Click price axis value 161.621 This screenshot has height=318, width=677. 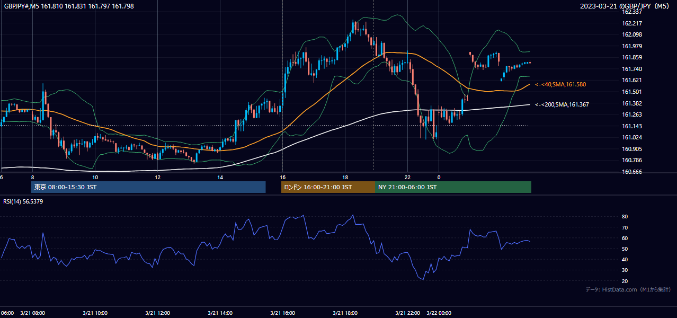(x=632, y=80)
